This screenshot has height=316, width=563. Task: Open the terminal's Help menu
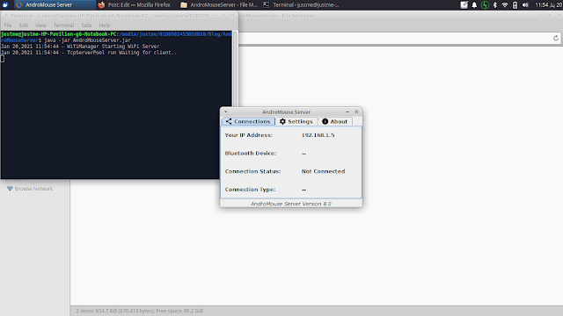click(105, 25)
